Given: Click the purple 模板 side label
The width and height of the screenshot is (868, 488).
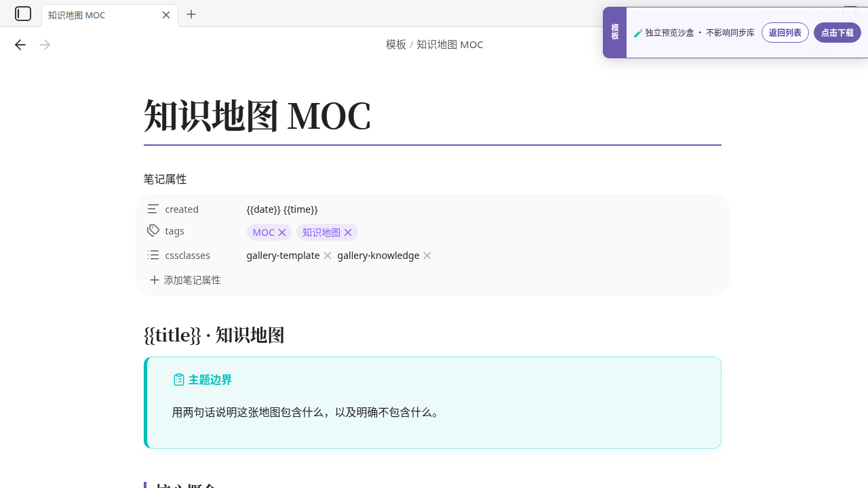Looking at the screenshot, I should (x=614, y=33).
